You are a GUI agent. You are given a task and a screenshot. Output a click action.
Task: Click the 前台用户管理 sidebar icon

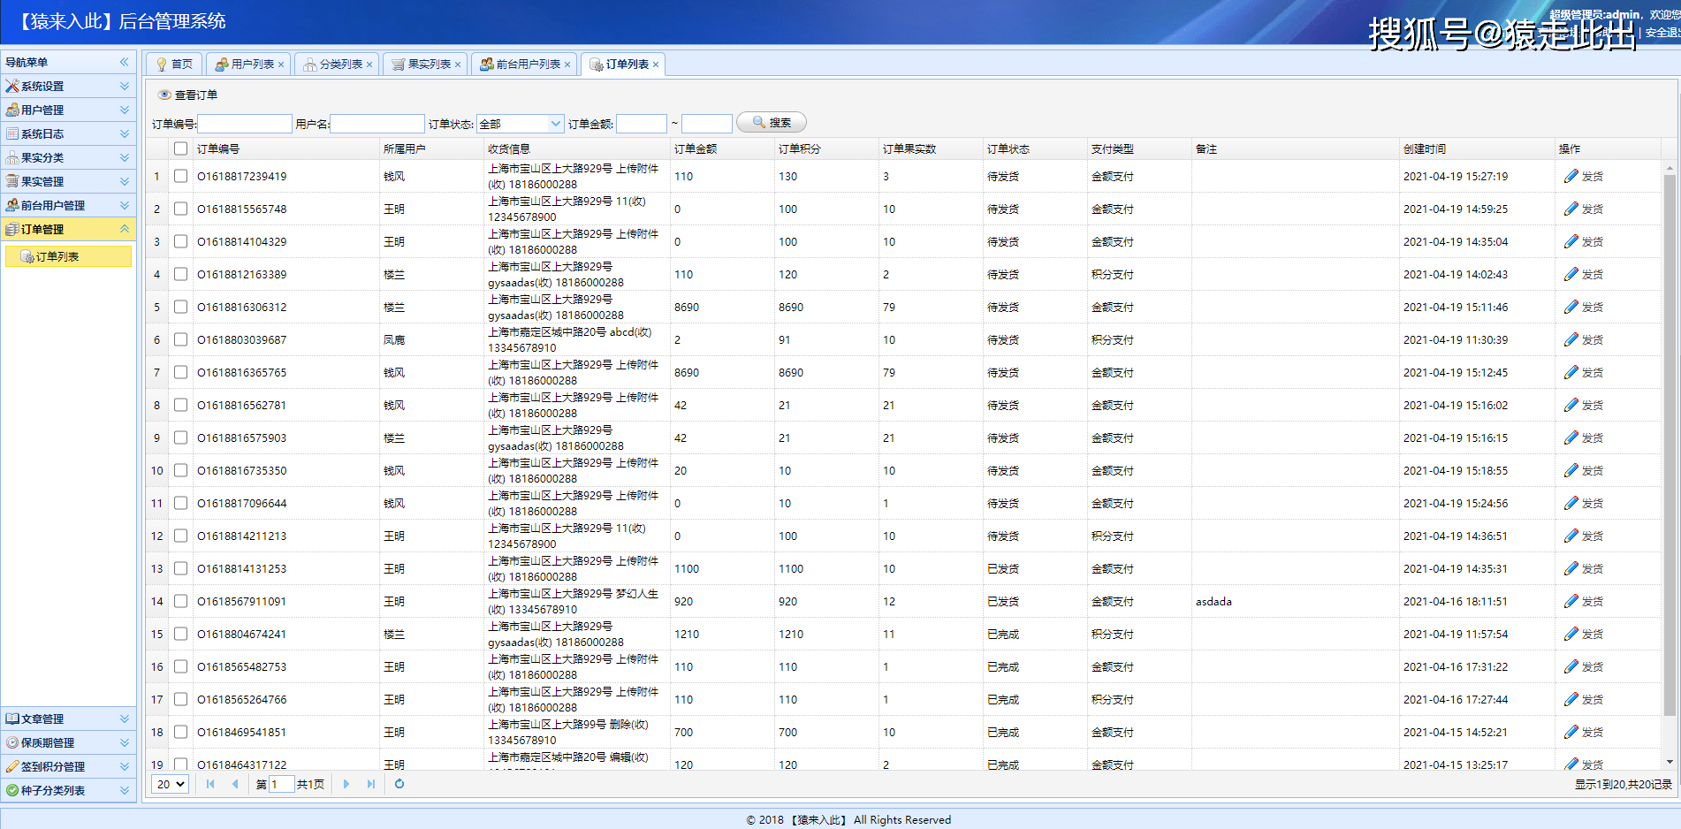coord(12,205)
